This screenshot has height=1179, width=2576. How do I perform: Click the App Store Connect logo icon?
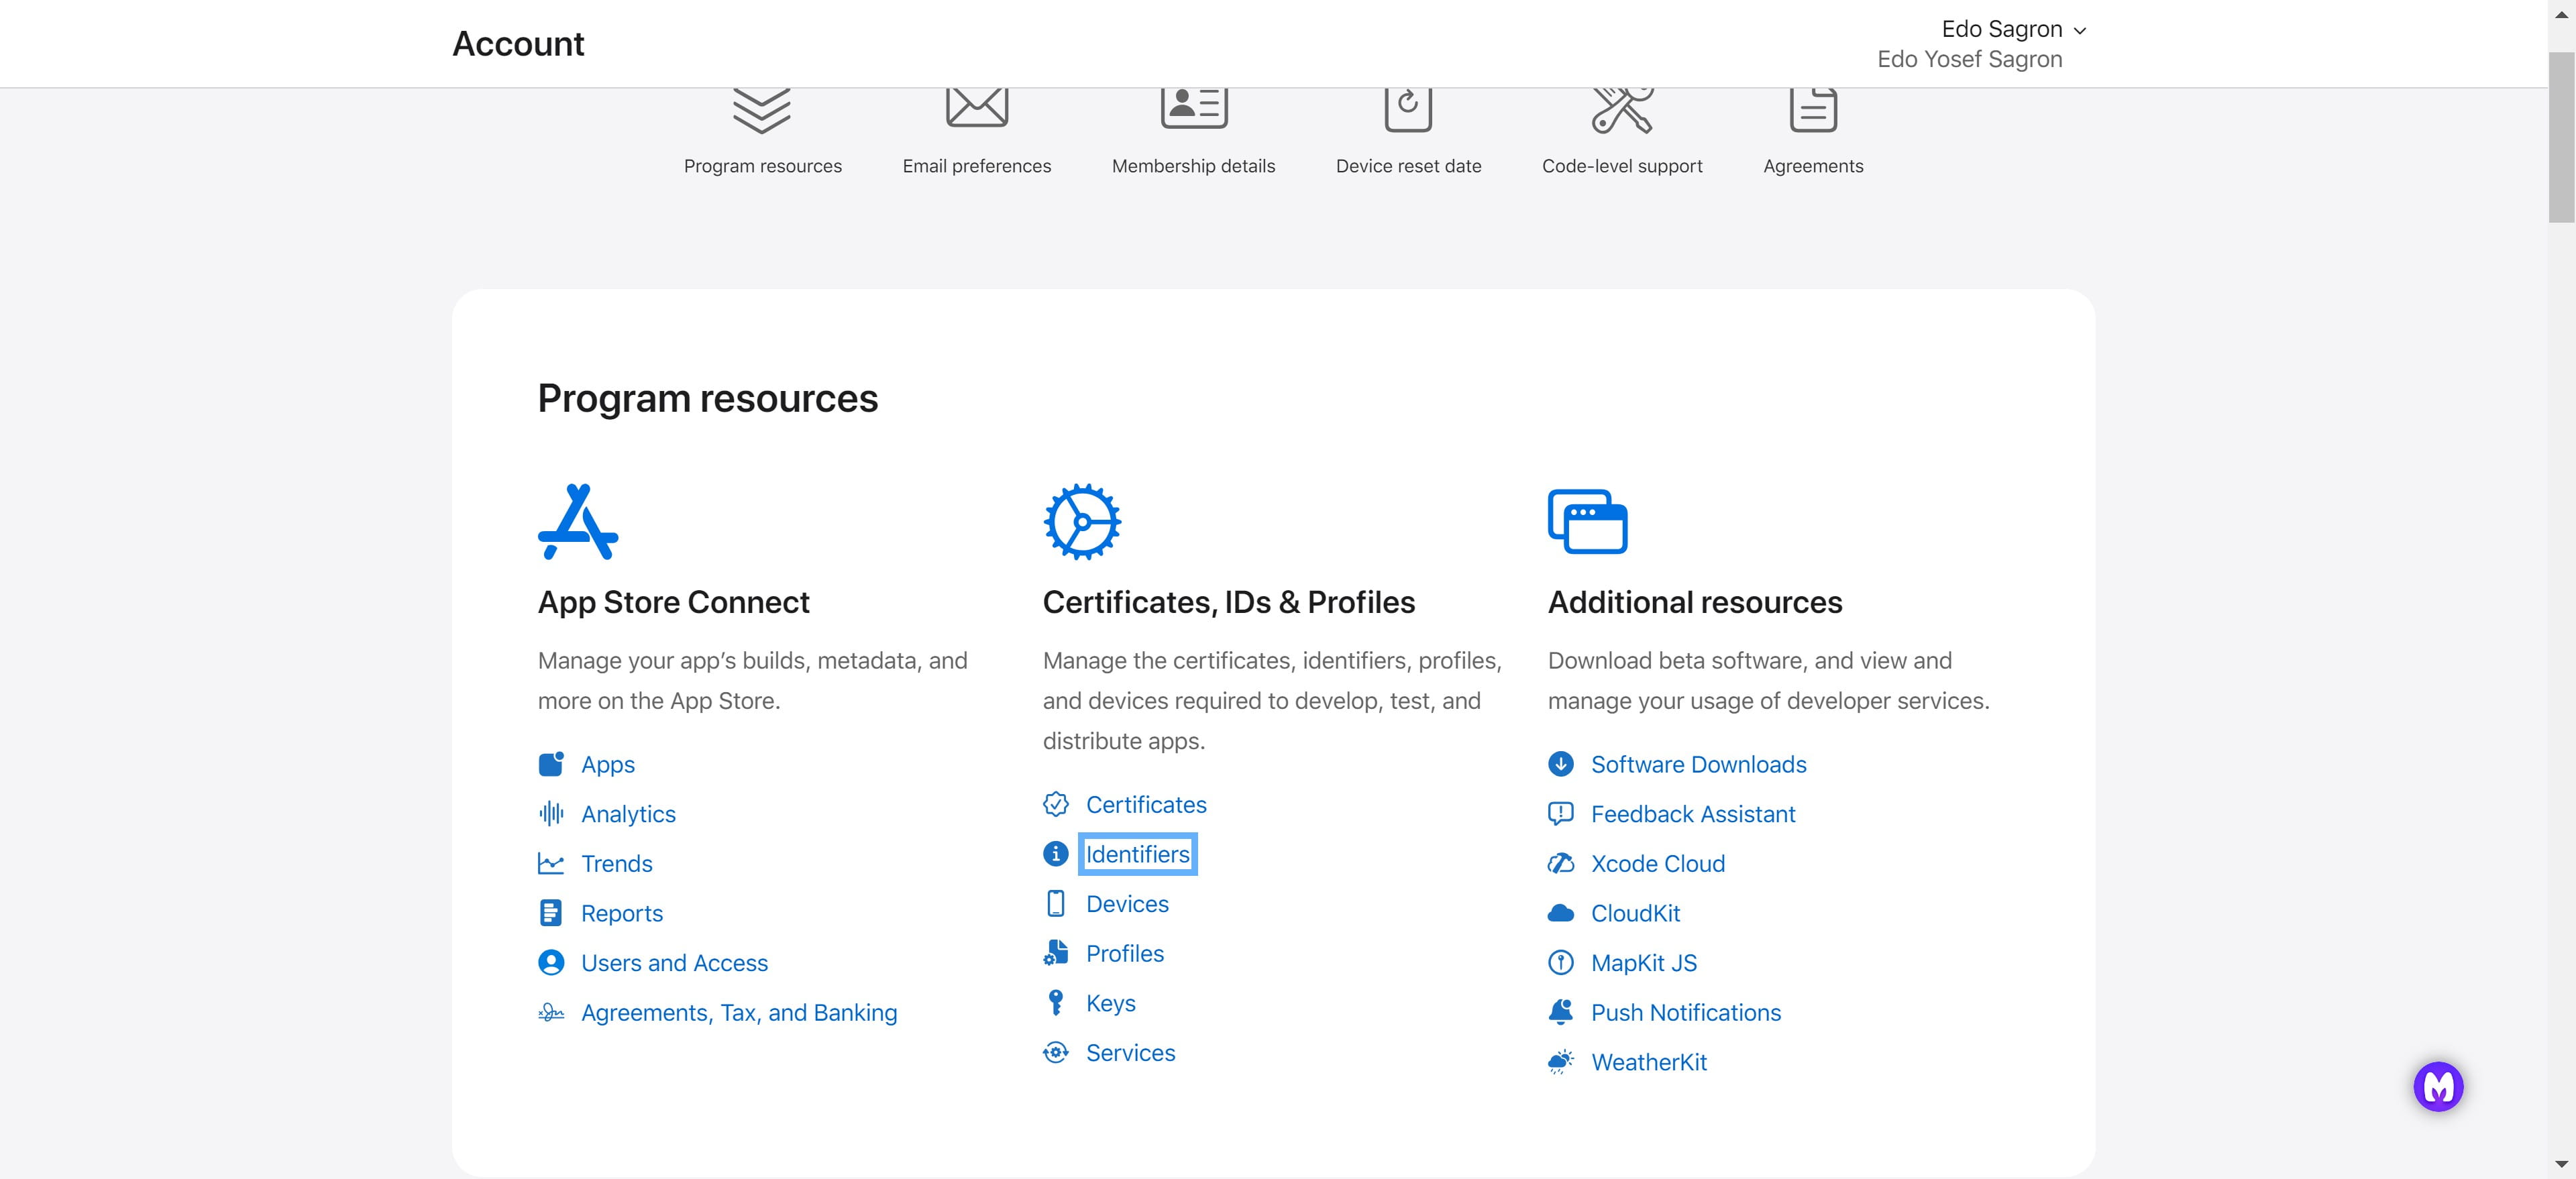[x=578, y=521]
